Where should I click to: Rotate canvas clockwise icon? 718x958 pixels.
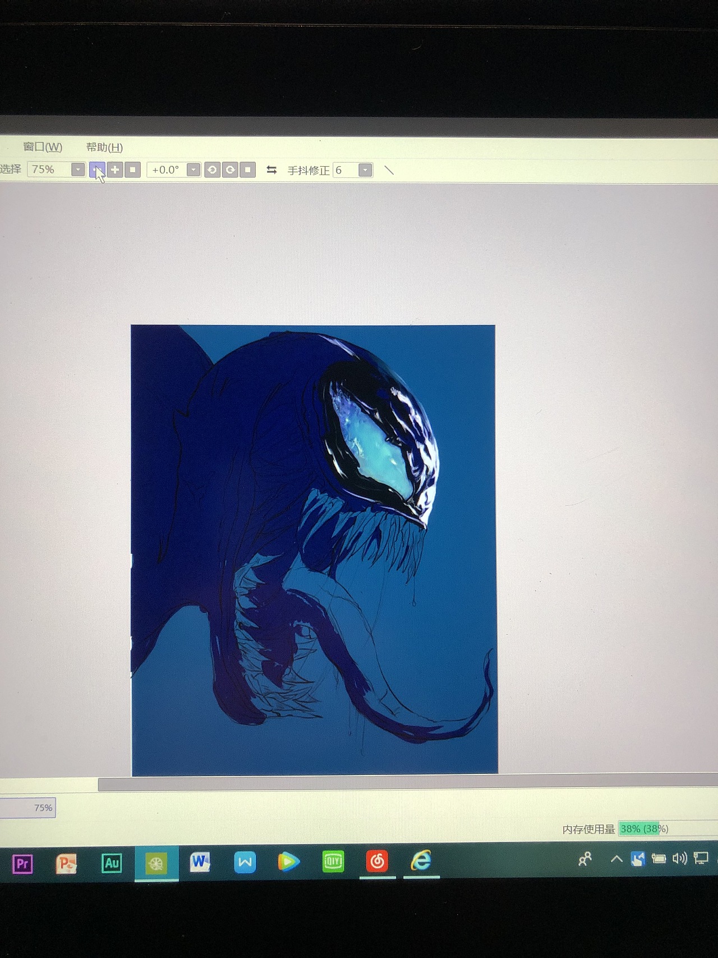(230, 169)
